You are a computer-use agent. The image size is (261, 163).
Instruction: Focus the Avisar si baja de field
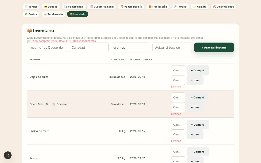[172, 48]
